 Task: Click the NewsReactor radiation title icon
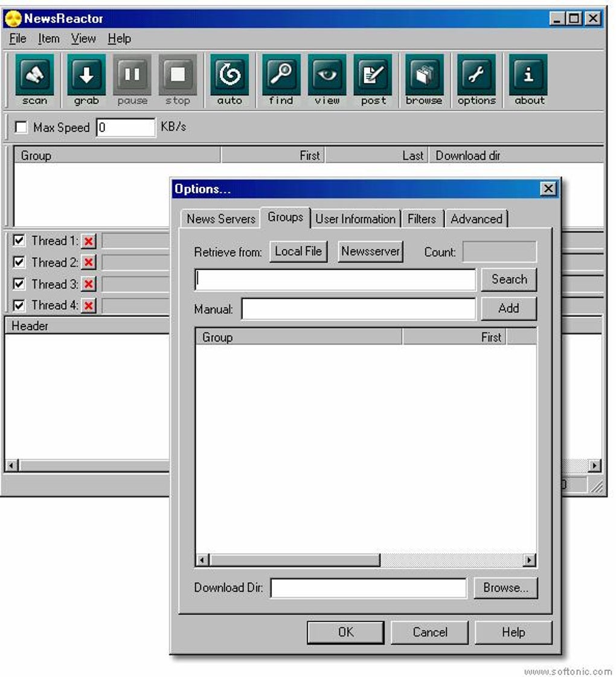point(13,19)
